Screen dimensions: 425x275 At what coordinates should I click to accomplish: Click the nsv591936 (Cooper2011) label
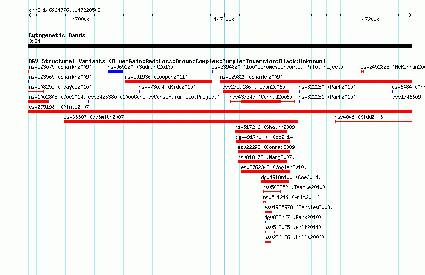pos(156,77)
